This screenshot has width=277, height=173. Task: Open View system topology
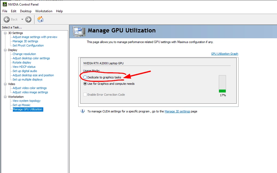(x=26, y=101)
